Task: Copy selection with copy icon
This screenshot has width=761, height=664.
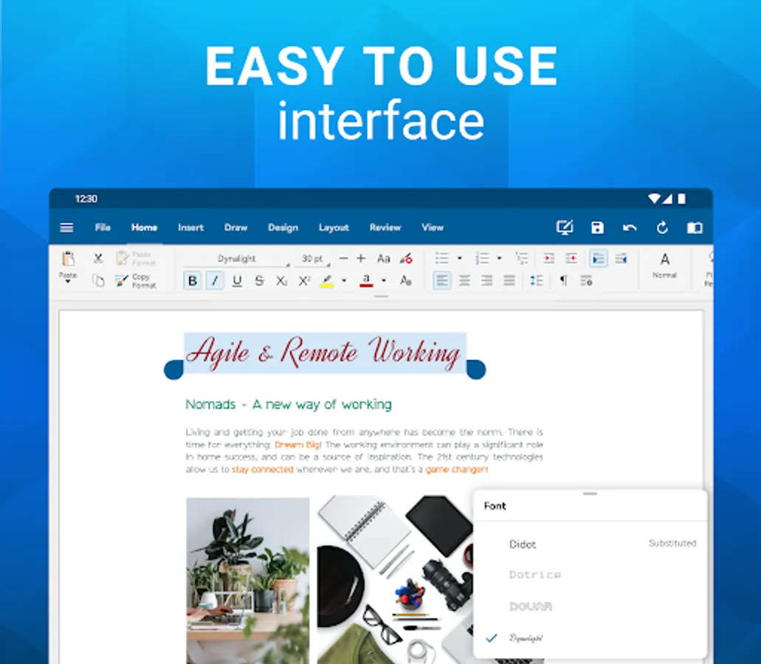Action: click(98, 281)
